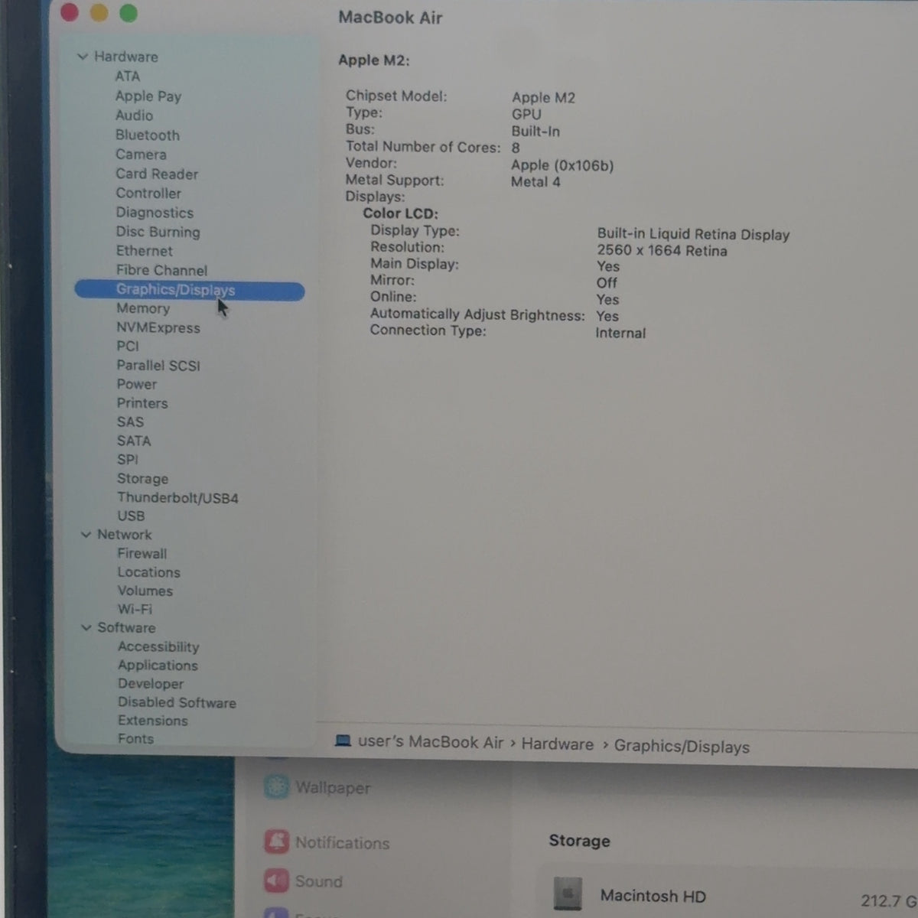This screenshot has width=918, height=918.
Task: Click "user's MacBook Air" in path bar
Action: (x=431, y=742)
